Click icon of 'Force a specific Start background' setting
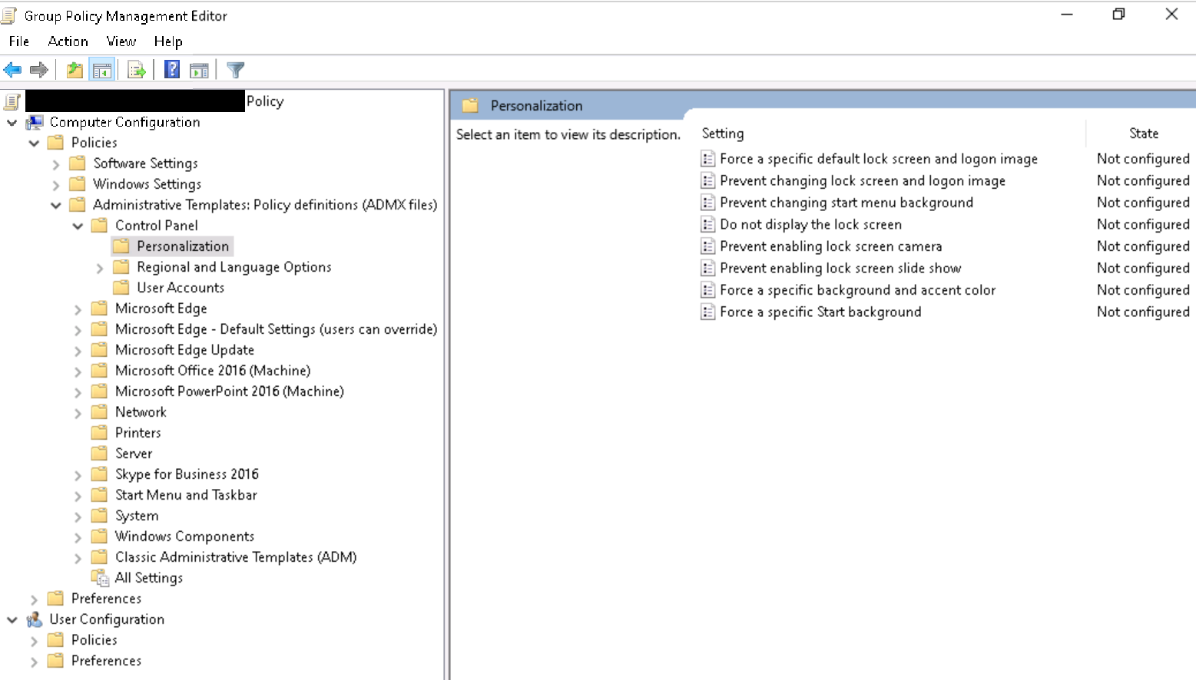This screenshot has width=1196, height=680. 707,312
